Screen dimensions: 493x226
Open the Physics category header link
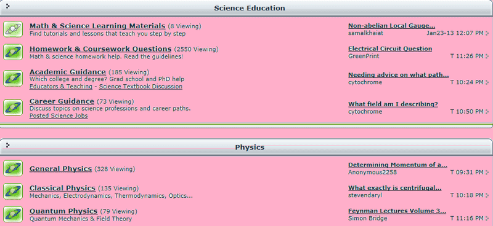[250, 147]
